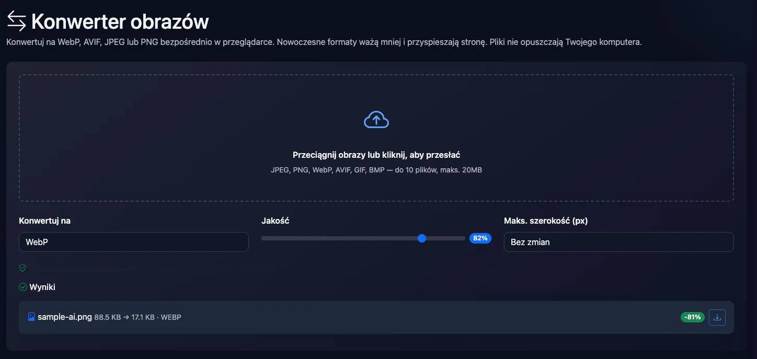Click the "Wyniki" results heading
The image size is (757, 359).
pos(42,287)
